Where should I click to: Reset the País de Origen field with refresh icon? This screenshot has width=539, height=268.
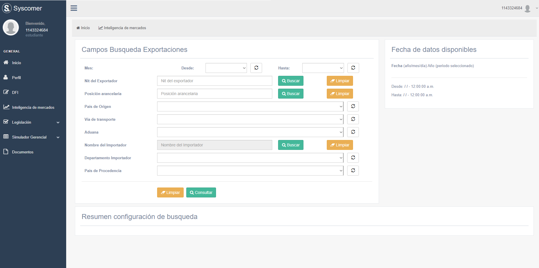coord(353,106)
